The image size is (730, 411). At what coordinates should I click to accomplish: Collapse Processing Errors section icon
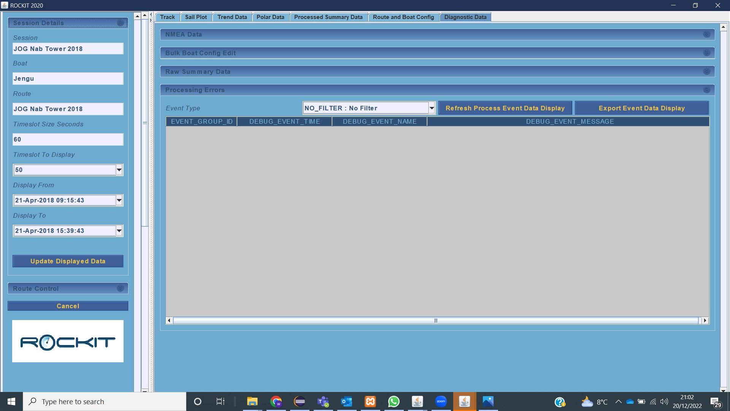(706, 90)
